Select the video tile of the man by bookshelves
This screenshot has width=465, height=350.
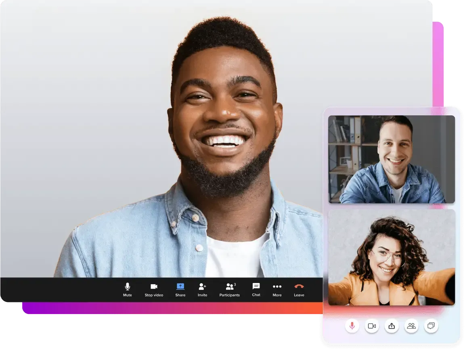[x=391, y=159]
